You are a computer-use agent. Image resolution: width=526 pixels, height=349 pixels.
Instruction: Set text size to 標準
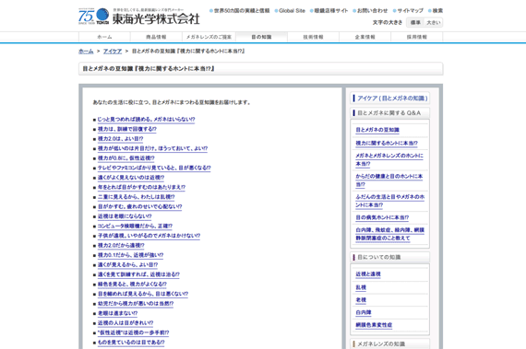tap(415, 22)
